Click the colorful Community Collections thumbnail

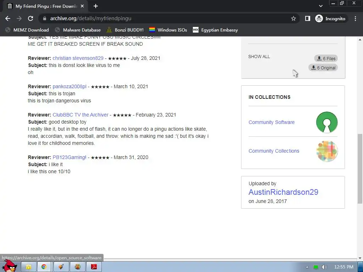(x=327, y=151)
